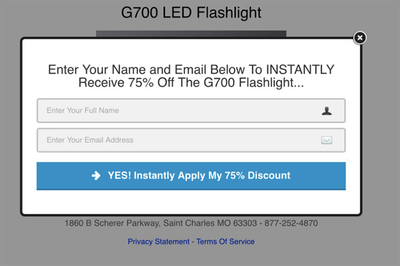Click the G700 LED Flashlight page title
The height and width of the screenshot is (266, 400).
coord(191,12)
